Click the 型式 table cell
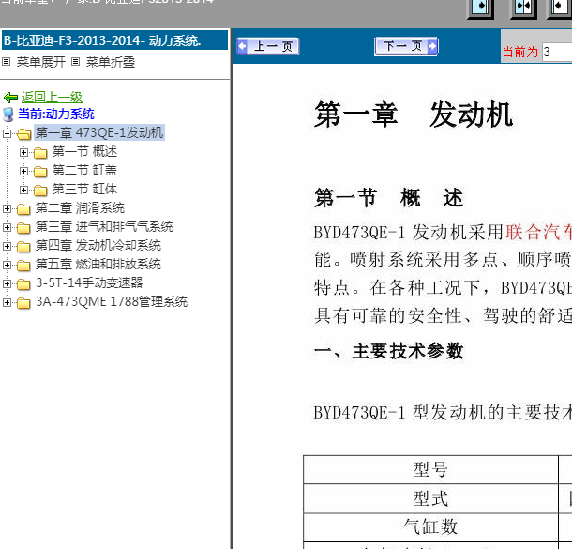The width and height of the screenshot is (572, 549). [x=430, y=498]
